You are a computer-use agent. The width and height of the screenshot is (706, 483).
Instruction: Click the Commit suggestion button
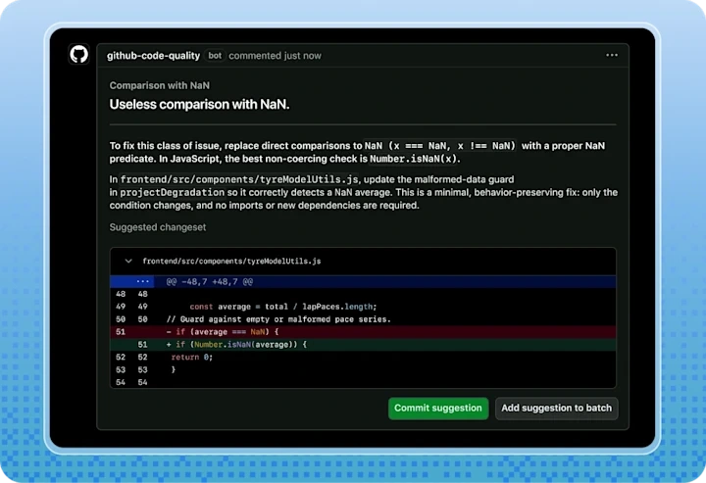(438, 408)
